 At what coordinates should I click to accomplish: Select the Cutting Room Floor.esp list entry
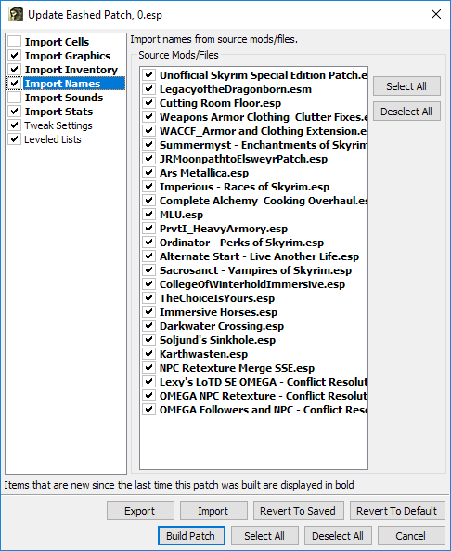point(220,103)
